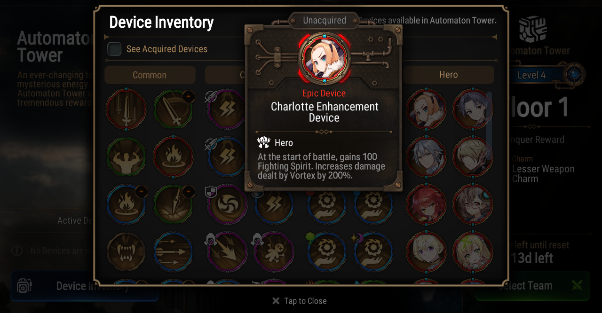Open the Hero devices column header

pyautogui.click(x=448, y=75)
